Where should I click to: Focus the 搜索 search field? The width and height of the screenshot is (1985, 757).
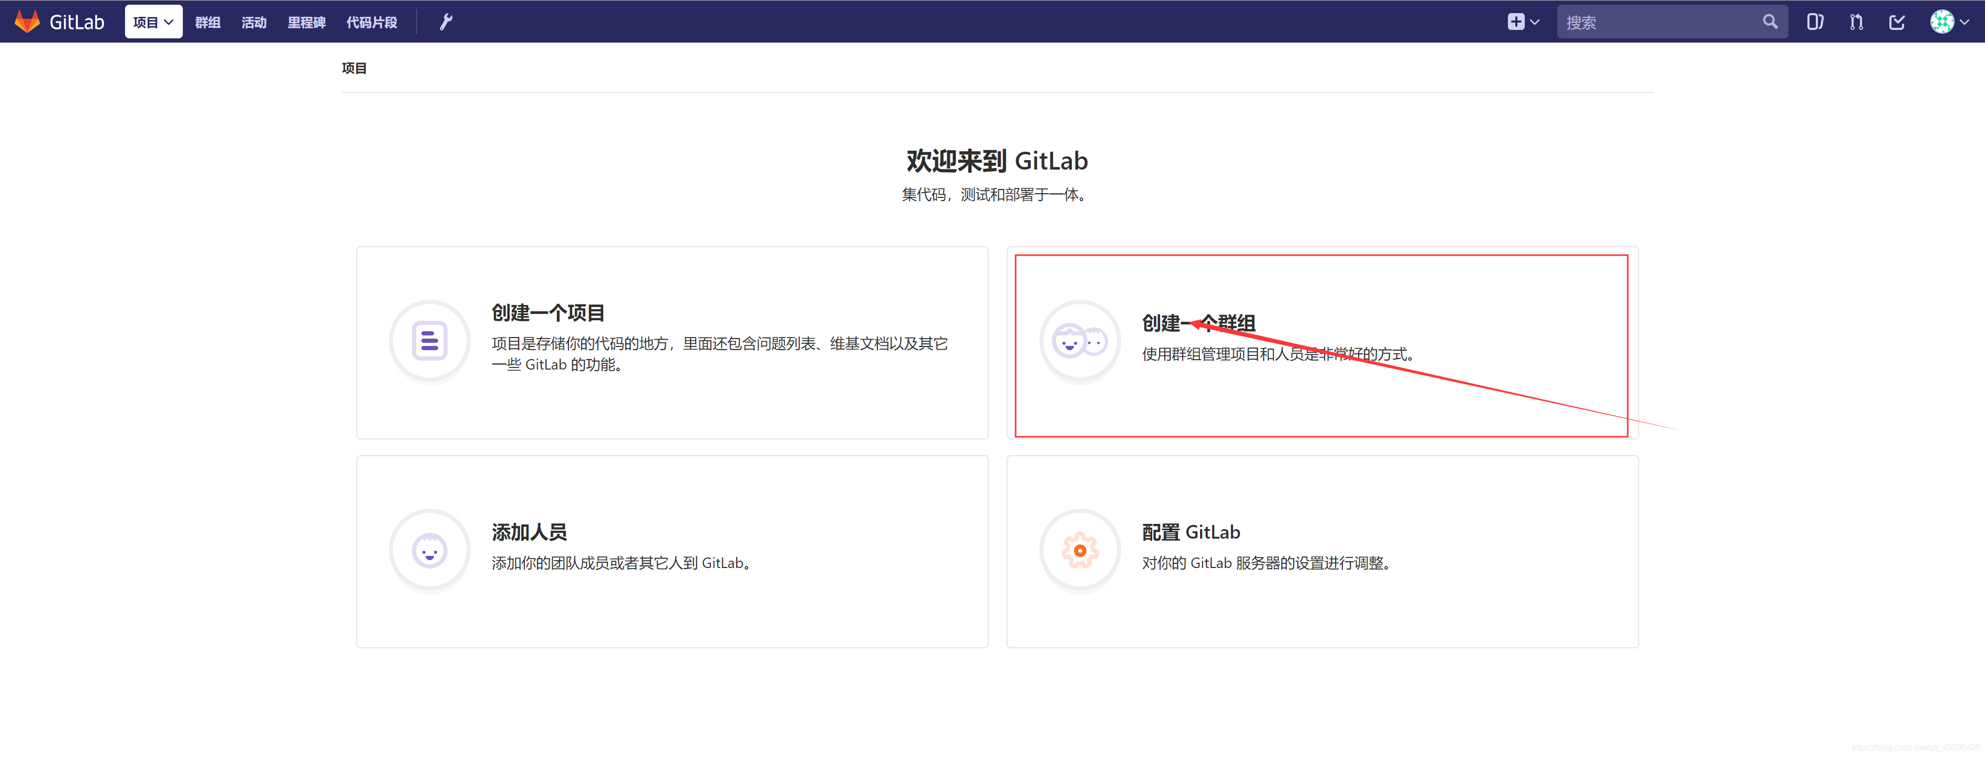[1671, 22]
